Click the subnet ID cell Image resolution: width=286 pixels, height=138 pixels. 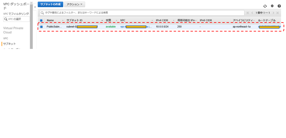point(82,27)
